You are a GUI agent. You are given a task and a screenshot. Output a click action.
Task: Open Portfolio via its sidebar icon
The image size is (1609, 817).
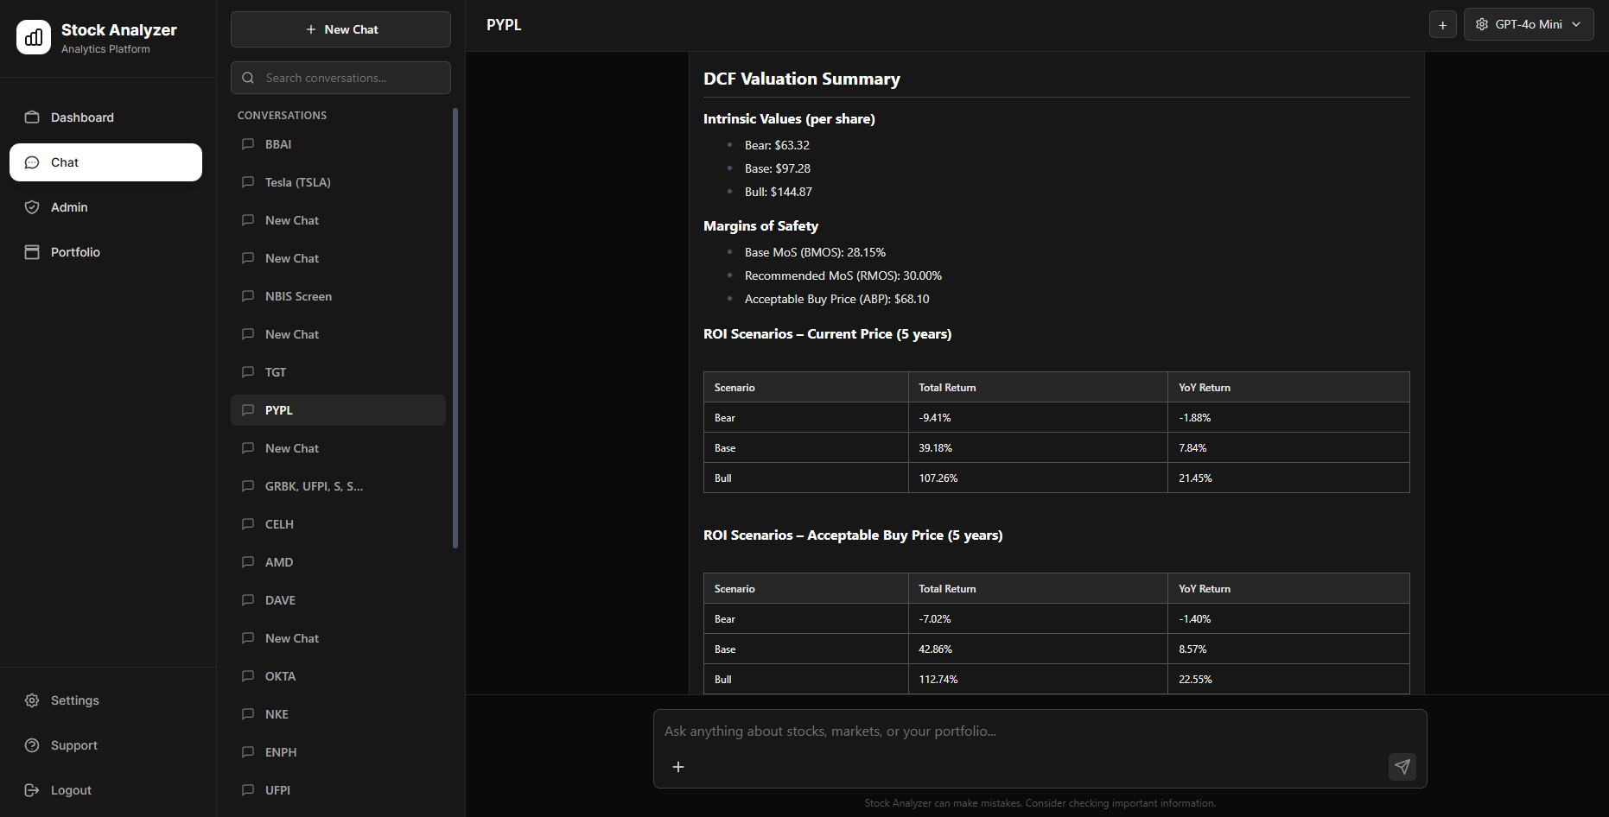pyautogui.click(x=32, y=251)
